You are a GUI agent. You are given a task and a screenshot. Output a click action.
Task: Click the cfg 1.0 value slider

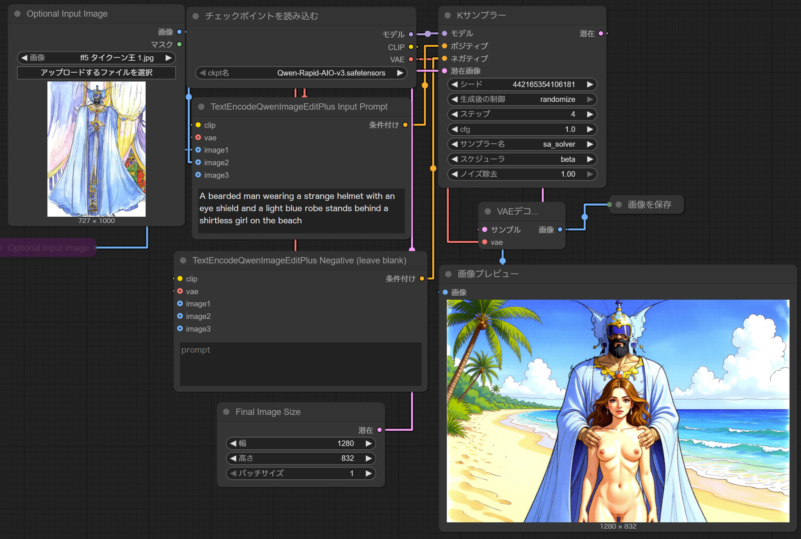(522, 129)
